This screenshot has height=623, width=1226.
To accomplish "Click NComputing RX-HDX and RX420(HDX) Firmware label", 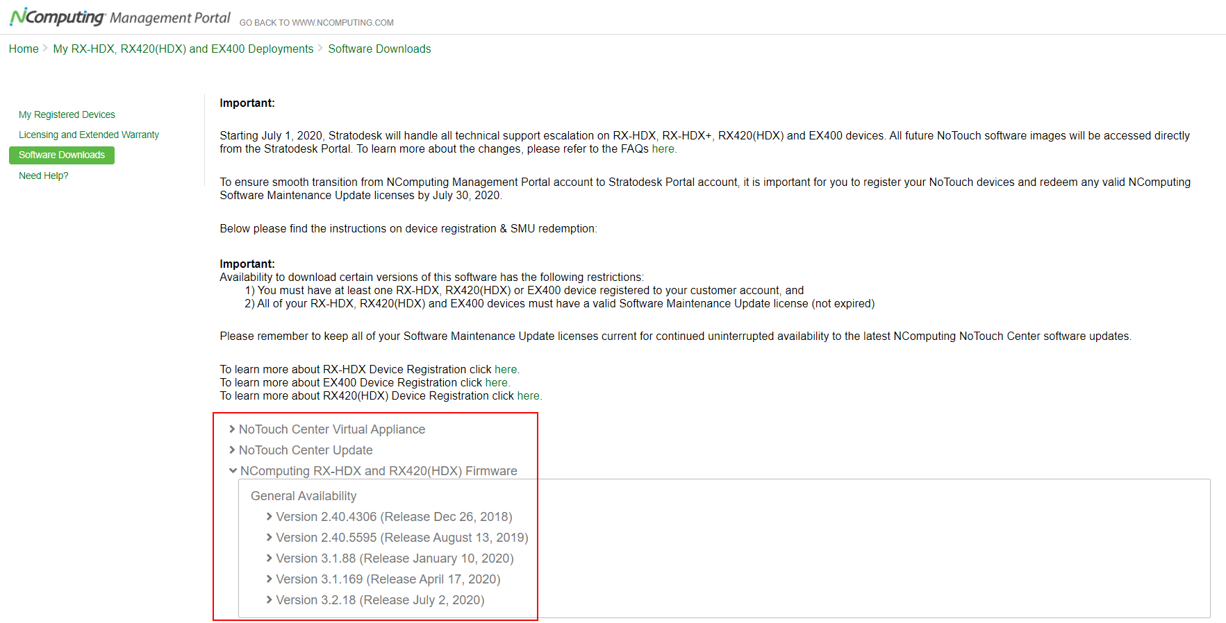I will click(379, 471).
